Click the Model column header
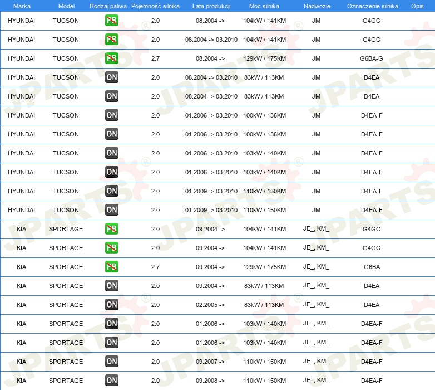 click(66, 6)
